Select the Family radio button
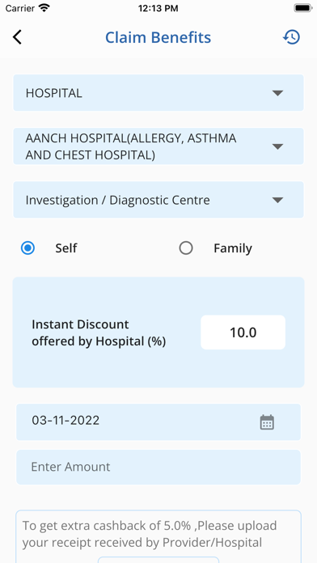317x563 pixels. (186, 248)
